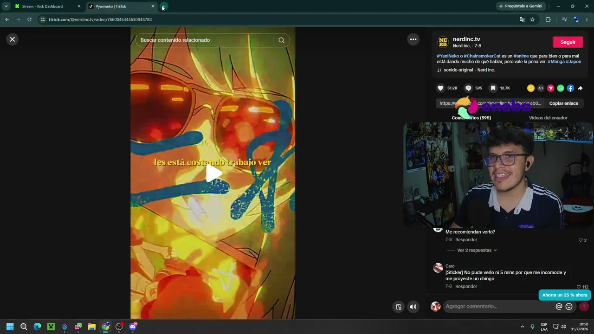Expand more share options with the arrow icon

coord(580,88)
